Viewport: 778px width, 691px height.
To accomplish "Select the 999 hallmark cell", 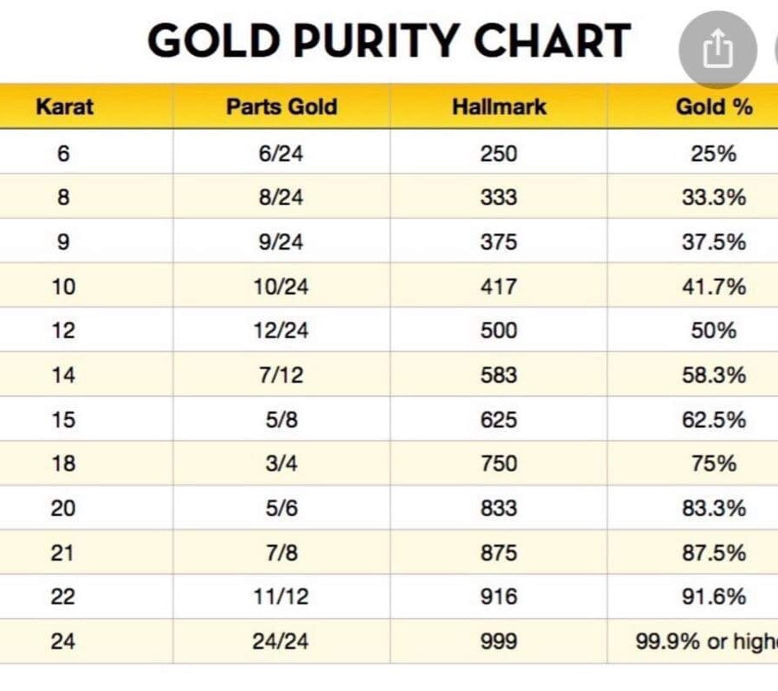I will point(498,641).
